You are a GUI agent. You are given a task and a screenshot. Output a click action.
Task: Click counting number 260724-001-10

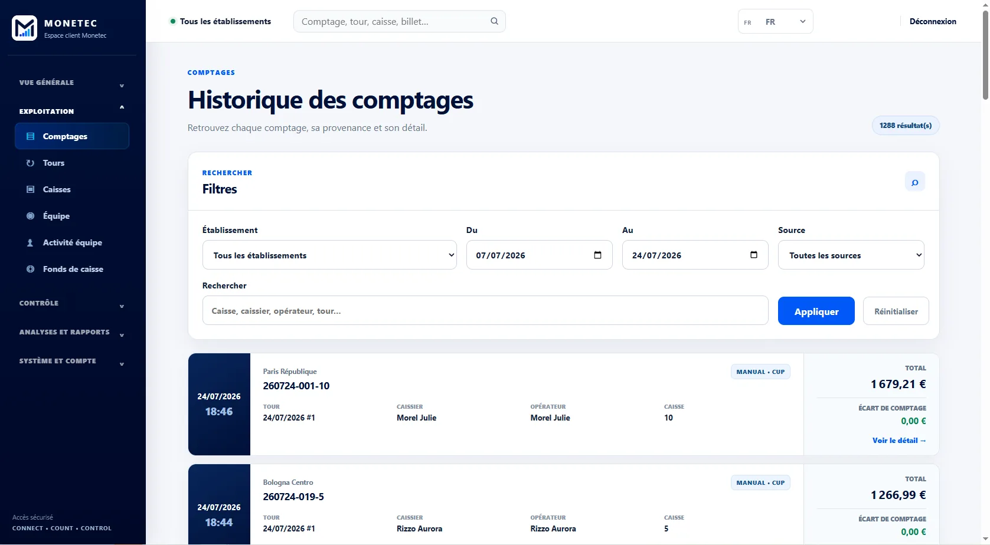(296, 386)
